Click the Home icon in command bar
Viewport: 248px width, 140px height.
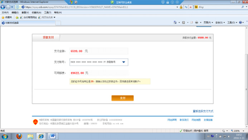click(x=175, y=22)
